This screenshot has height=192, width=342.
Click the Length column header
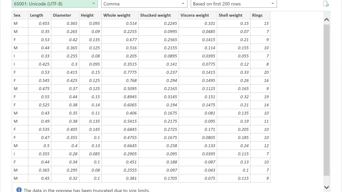click(x=40, y=15)
